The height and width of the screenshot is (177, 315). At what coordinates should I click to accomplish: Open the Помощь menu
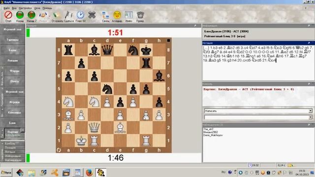pyautogui.click(x=47, y=8)
